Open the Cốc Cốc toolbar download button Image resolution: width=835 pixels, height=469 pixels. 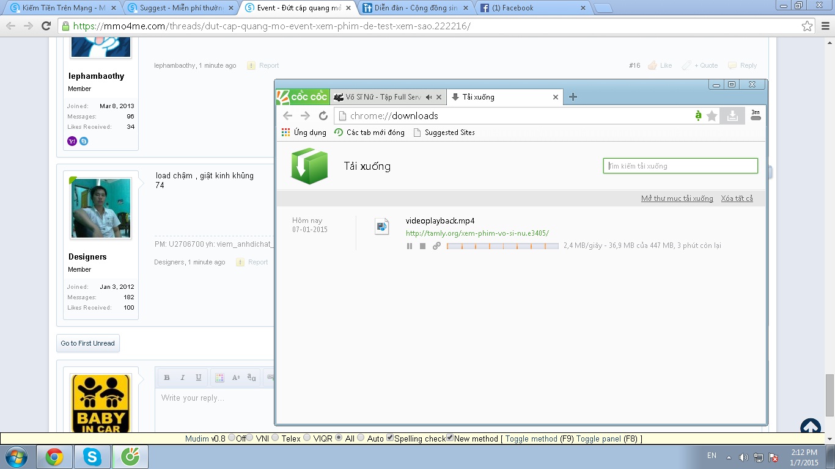[x=732, y=115]
